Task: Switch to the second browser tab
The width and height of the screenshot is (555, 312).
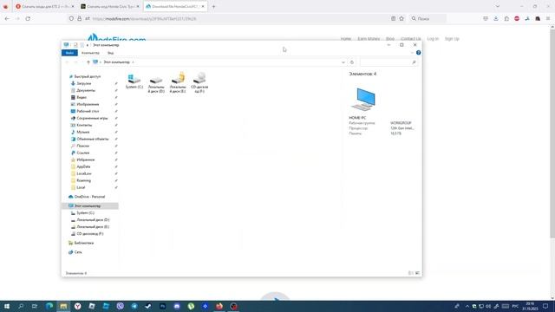Action: pos(110,6)
